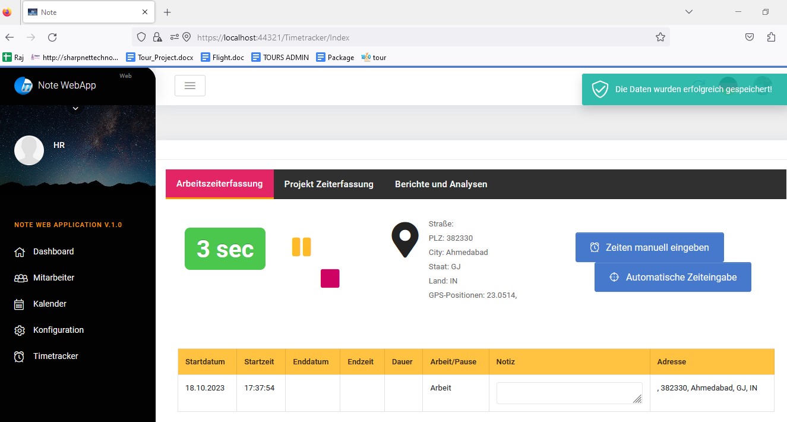Image resolution: width=787 pixels, height=422 pixels.
Task: Open the Extensions puzzle icon
Action: tap(771, 37)
